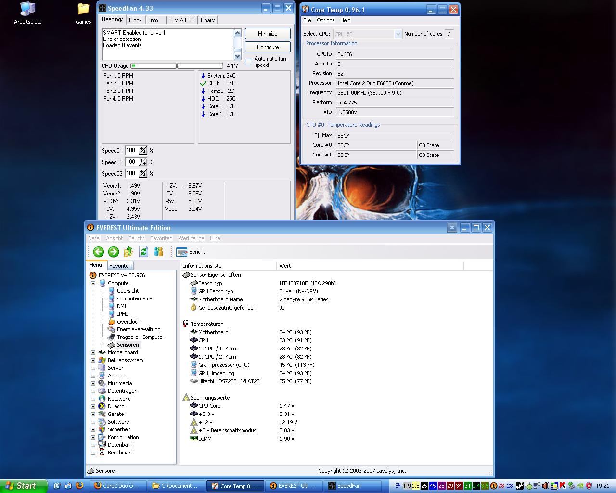The width and height of the screenshot is (616, 493).
Task: Open the Select CPU dropdown in Core Temp
Action: coord(367,34)
